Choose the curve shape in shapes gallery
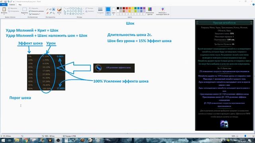Screen dimensions: 255x143 (x=68, y=8)
